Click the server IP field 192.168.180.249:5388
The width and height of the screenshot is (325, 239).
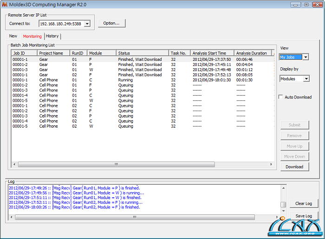click(x=62, y=24)
